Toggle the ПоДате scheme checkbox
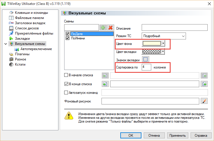This screenshot has width=214, height=141. click(x=68, y=34)
